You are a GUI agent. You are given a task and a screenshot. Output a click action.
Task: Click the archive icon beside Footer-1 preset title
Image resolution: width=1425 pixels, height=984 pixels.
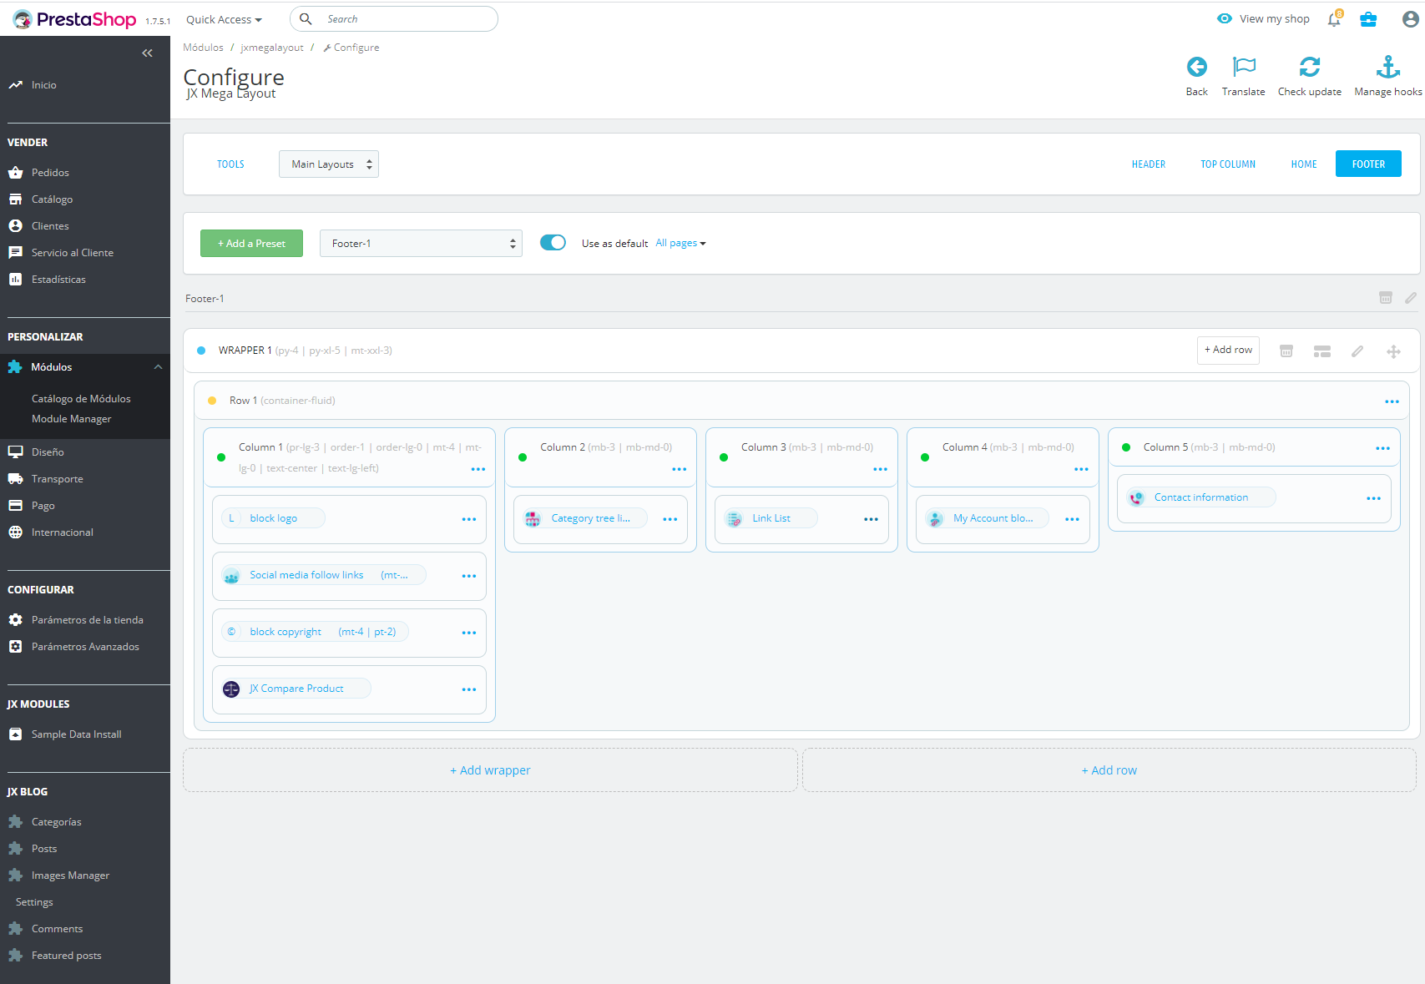(1386, 298)
